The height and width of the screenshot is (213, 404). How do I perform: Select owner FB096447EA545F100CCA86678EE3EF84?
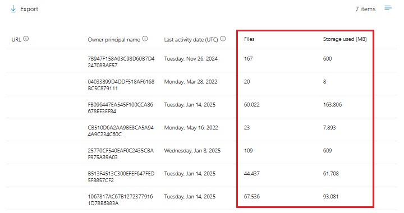(x=120, y=108)
